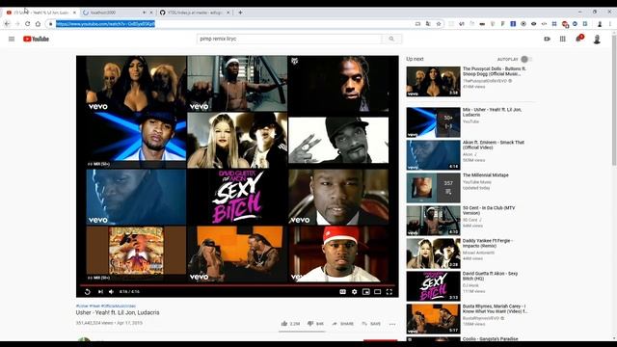Open a new browser tab
617x347 pixels.
(240, 13)
